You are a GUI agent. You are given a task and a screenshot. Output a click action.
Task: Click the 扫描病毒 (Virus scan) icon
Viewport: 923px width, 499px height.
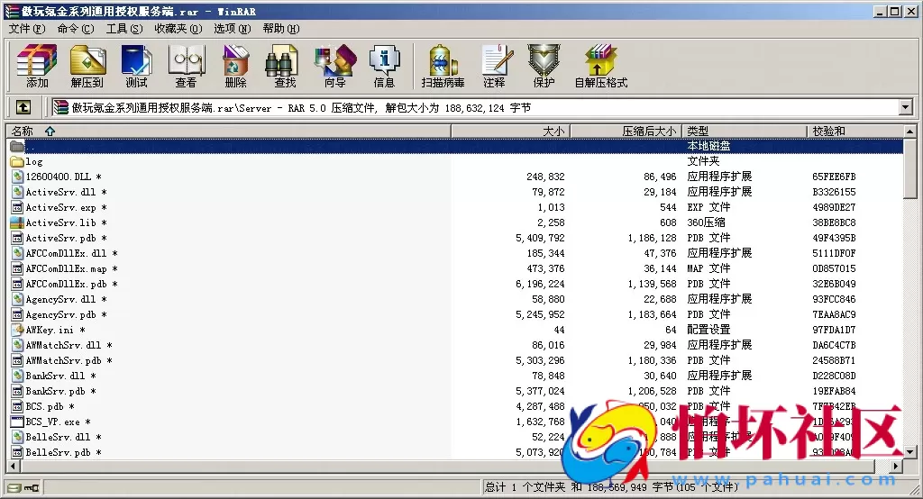[443, 66]
